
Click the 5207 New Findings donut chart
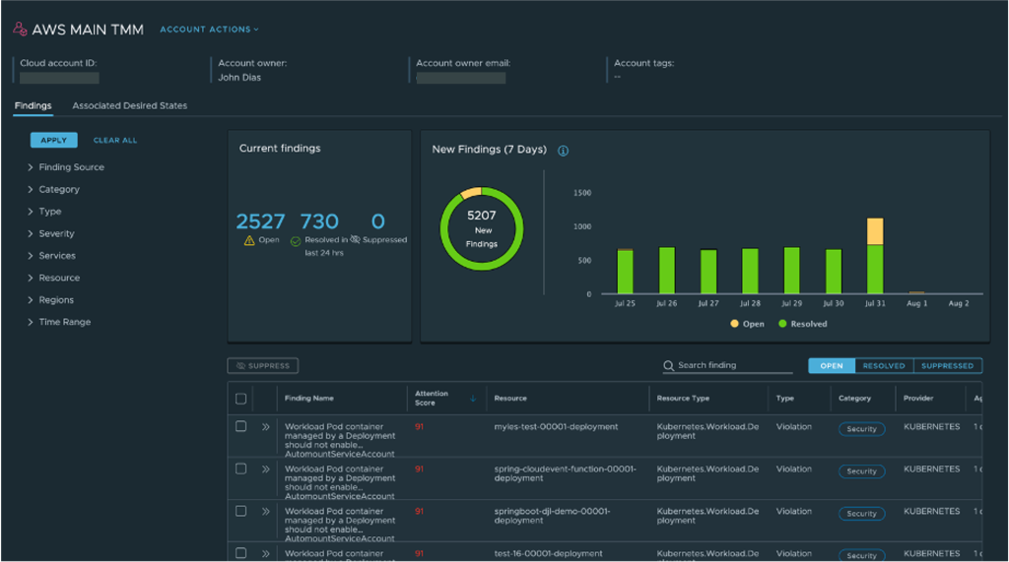[481, 229]
